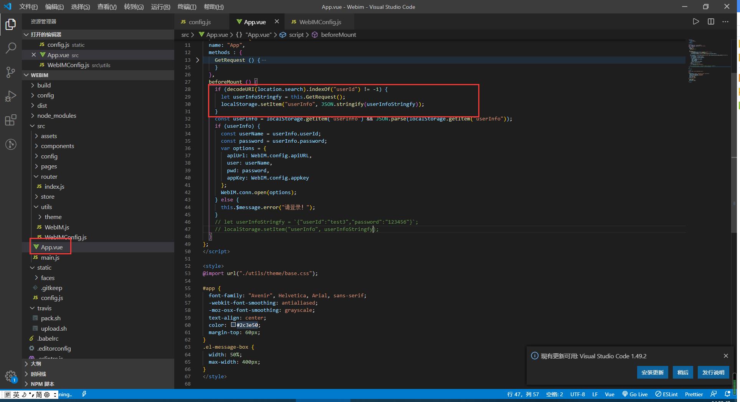Change encoding via UTF-8 indicator
Image resolution: width=740 pixels, height=402 pixels.
[x=577, y=394]
